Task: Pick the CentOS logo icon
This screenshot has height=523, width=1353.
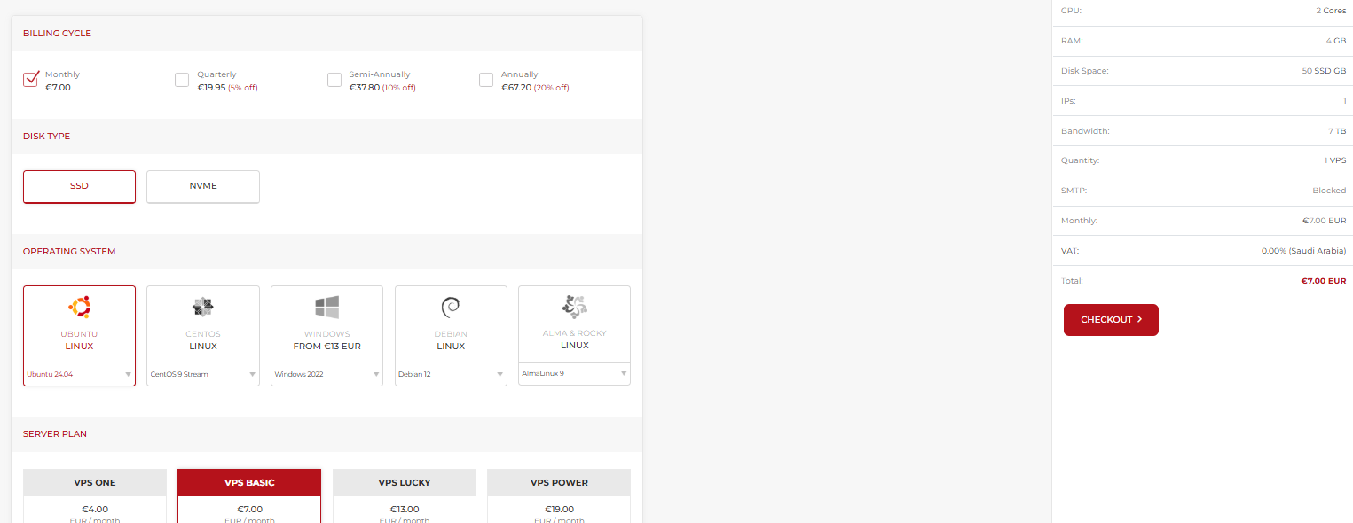Action: coord(203,308)
